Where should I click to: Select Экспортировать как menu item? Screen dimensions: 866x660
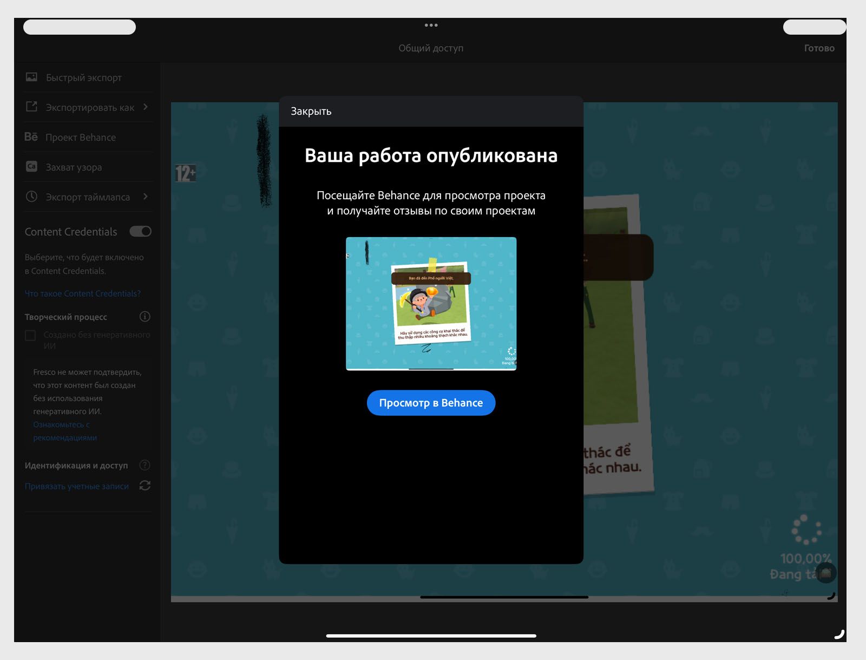[88, 108]
